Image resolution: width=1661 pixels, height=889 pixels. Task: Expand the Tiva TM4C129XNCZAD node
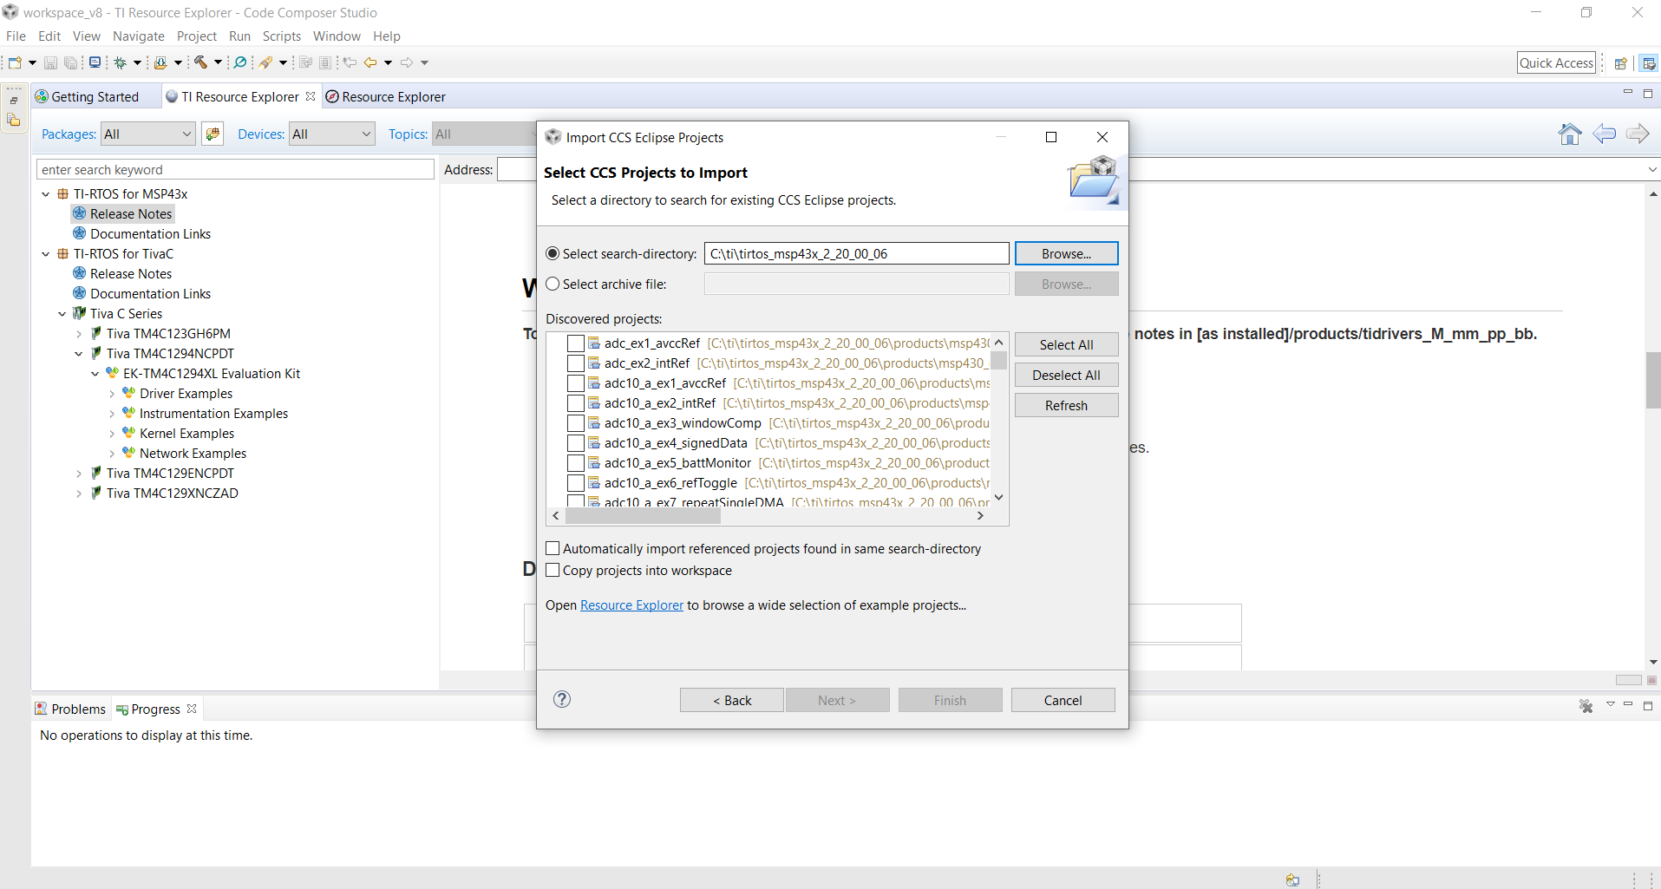pyautogui.click(x=79, y=494)
